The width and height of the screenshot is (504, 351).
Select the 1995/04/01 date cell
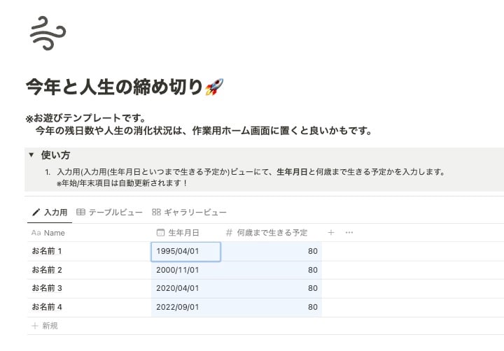pyautogui.click(x=185, y=252)
